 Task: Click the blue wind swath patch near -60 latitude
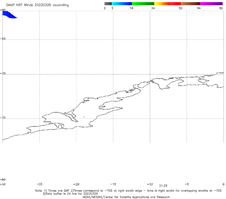[9, 15]
